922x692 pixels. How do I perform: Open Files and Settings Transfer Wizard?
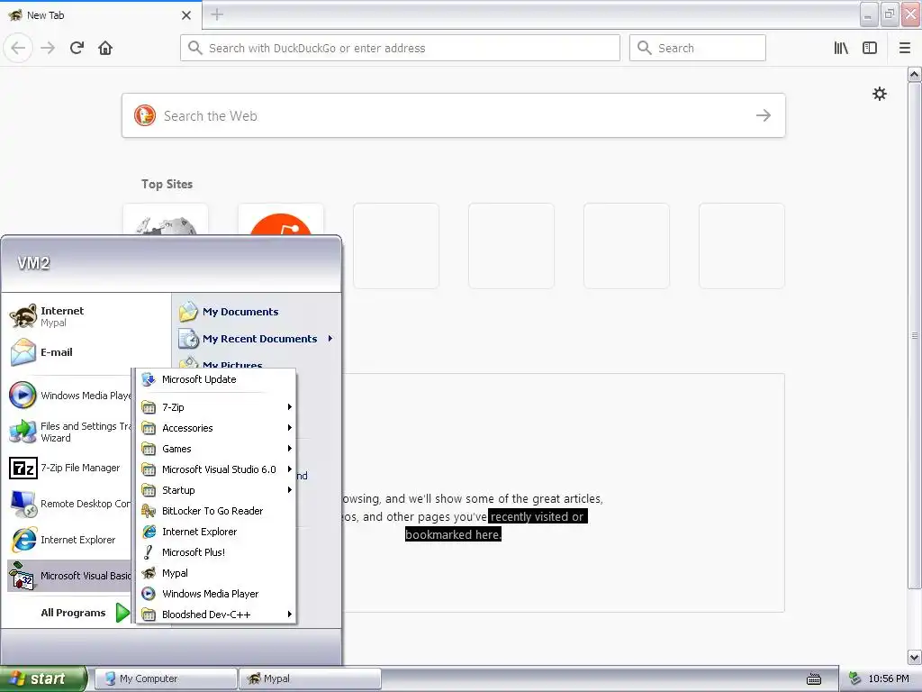[x=69, y=432]
